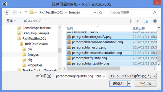The image size is (163, 92).
Task: Open recent locations dropdown arrow
Action: (20, 12)
